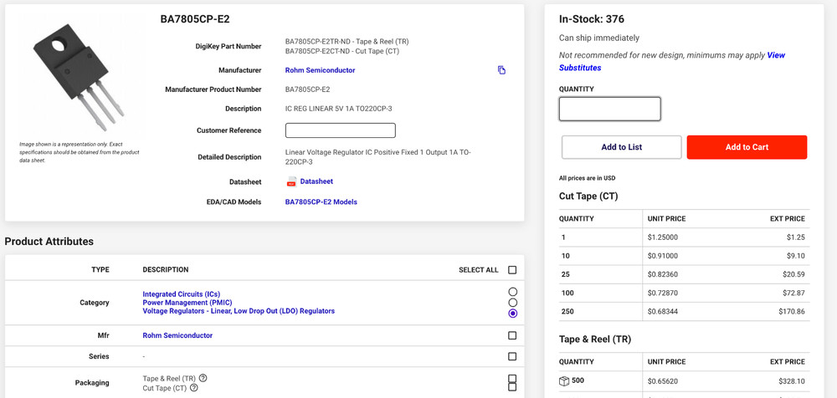Click the reel box icon beside quantity 500
This screenshot has width=837, height=398.
(563, 381)
